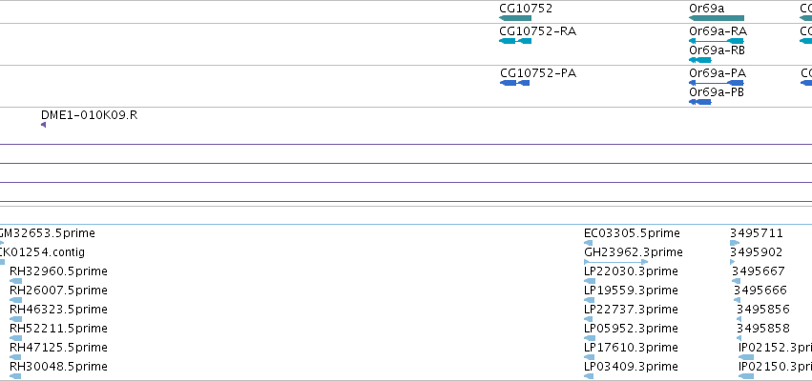This screenshot has height=381, width=812.
Task: Open the Or69a-RB transcript label
Action: [x=717, y=50]
